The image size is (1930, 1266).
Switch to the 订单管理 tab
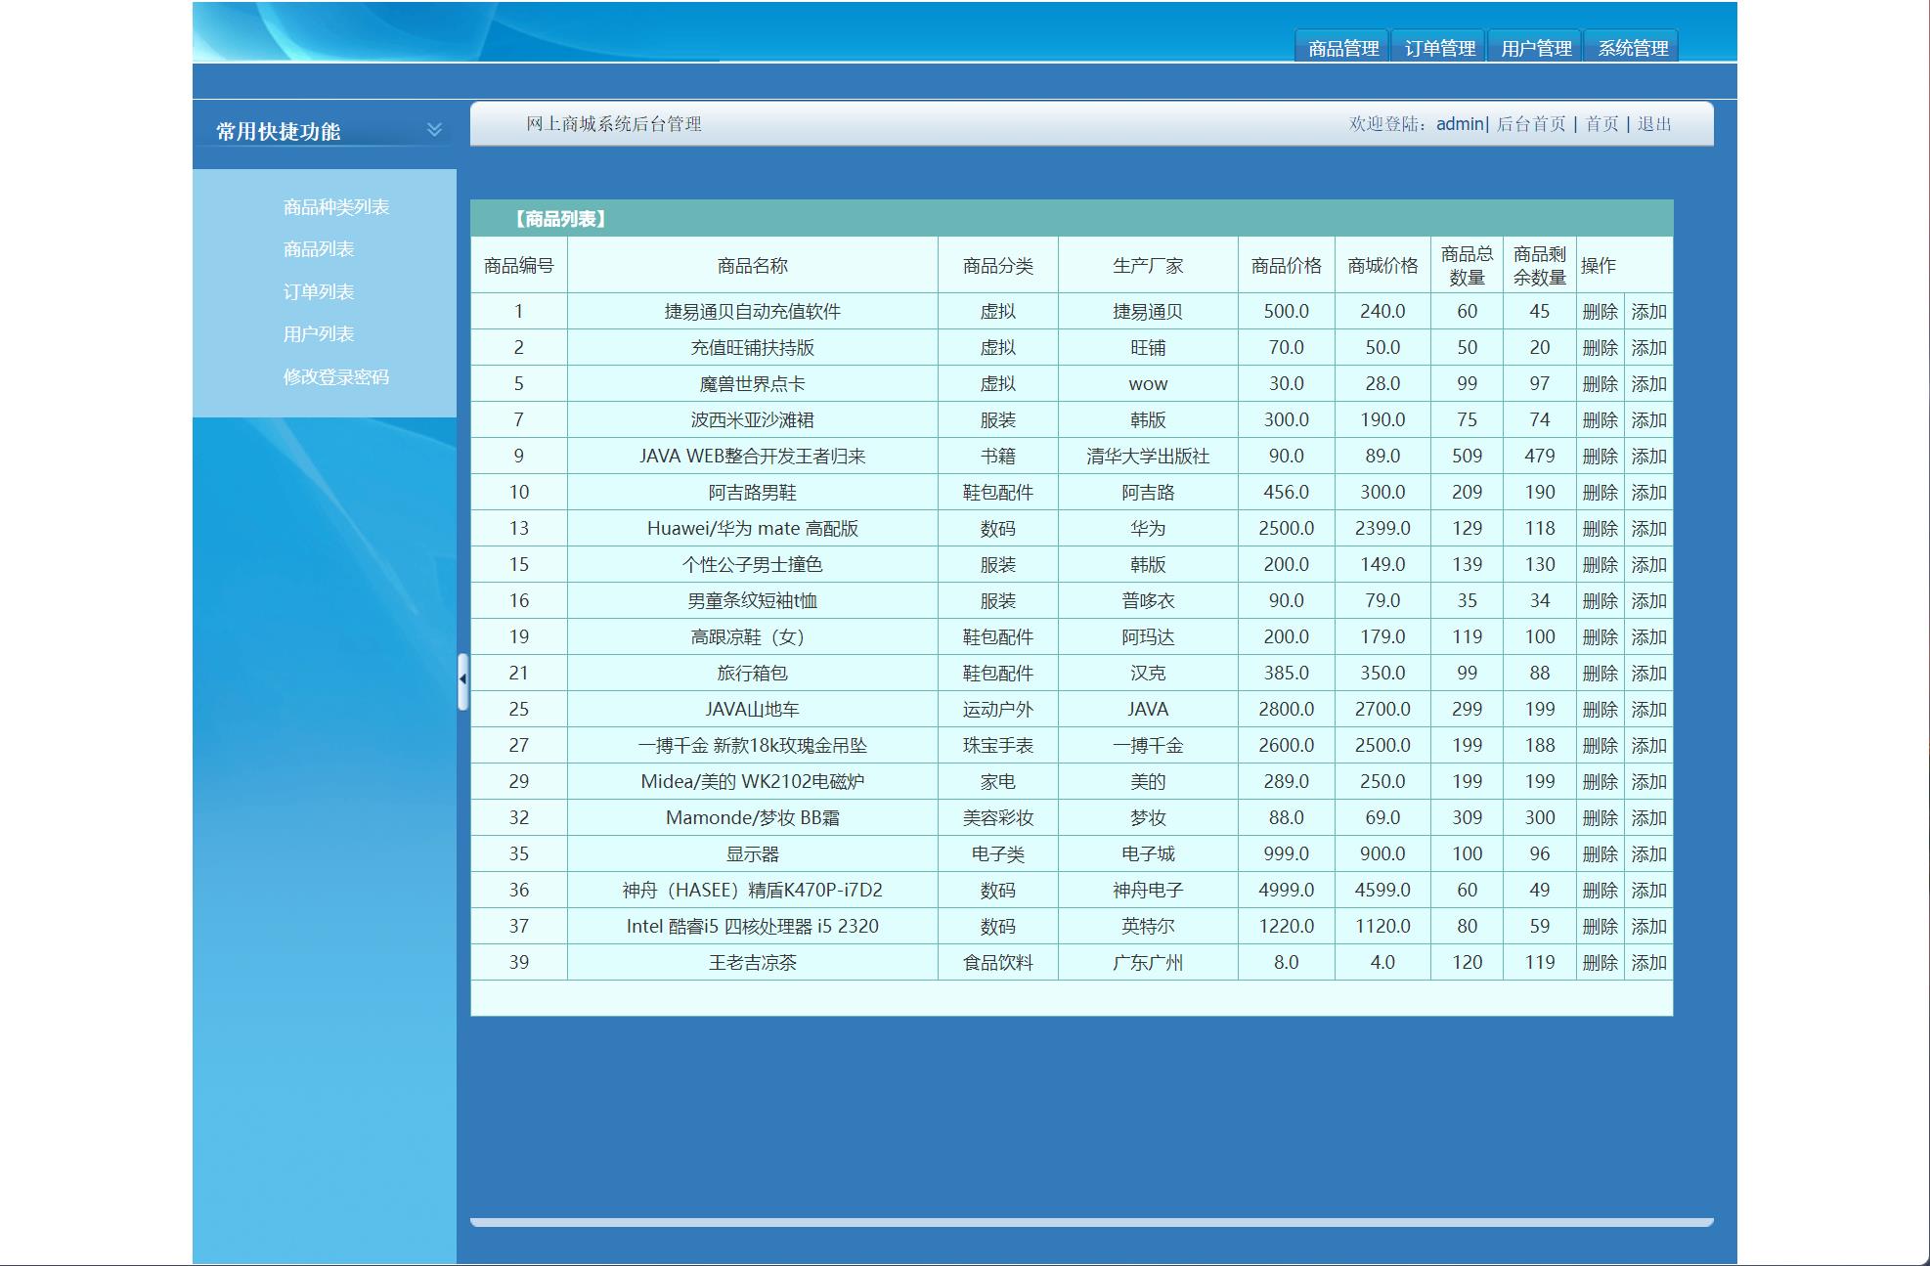point(1441,45)
